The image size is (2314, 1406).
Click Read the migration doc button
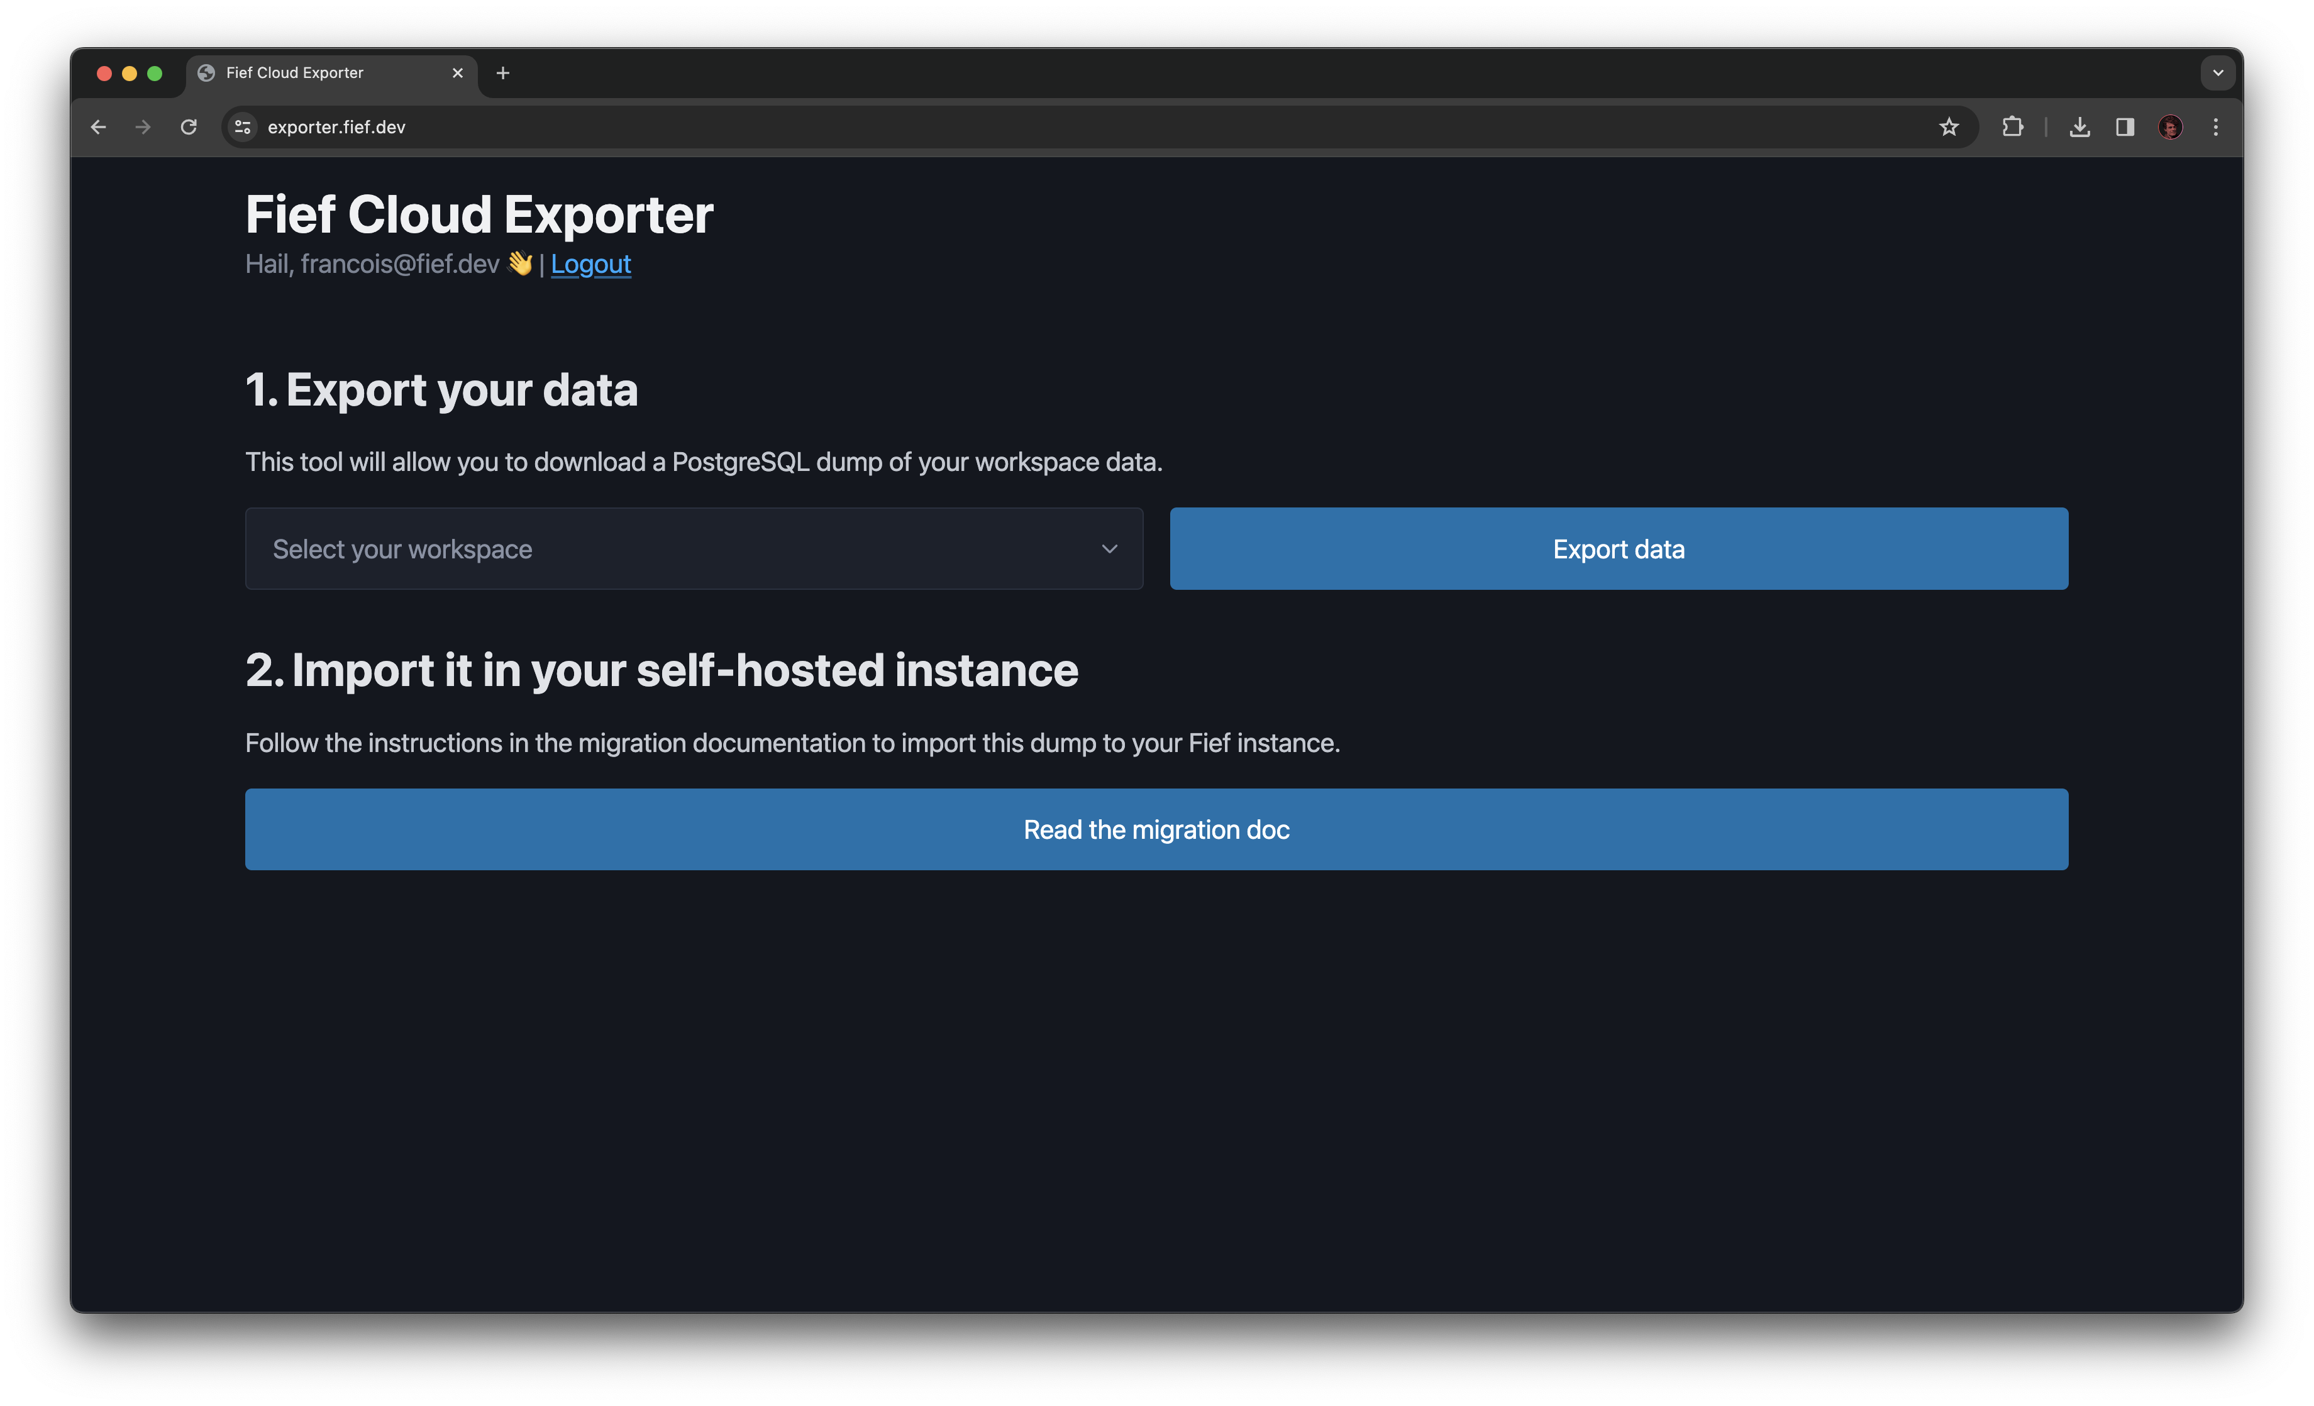pos(1156,829)
